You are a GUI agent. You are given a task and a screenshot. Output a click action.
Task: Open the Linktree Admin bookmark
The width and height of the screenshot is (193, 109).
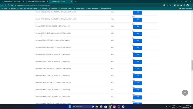pyautogui.click(x=79, y=8)
